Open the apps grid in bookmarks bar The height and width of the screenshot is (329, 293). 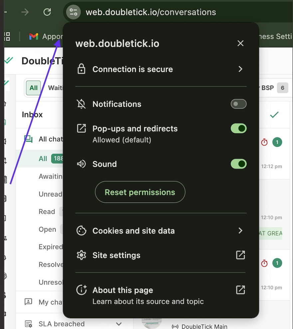pyautogui.click(x=7, y=36)
